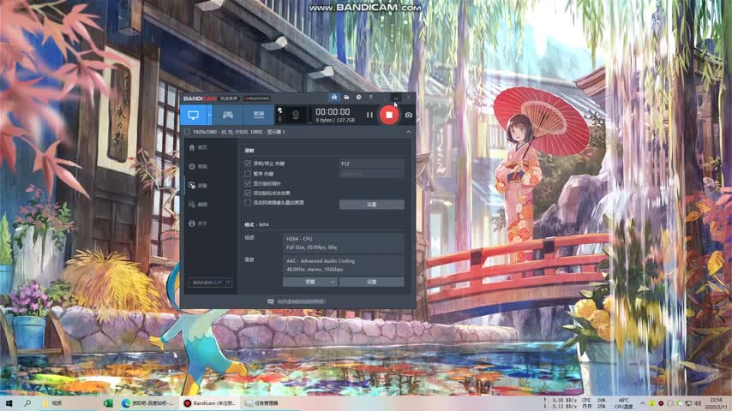
Task: Show hidden system tray icons chevron
Action: click(x=643, y=403)
